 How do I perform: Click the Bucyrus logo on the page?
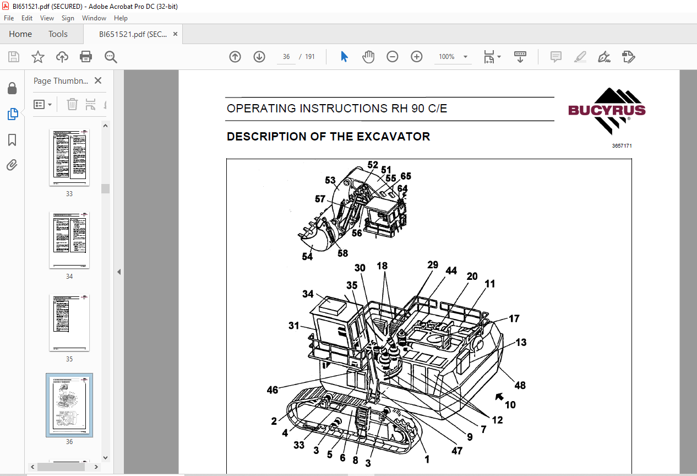click(607, 111)
